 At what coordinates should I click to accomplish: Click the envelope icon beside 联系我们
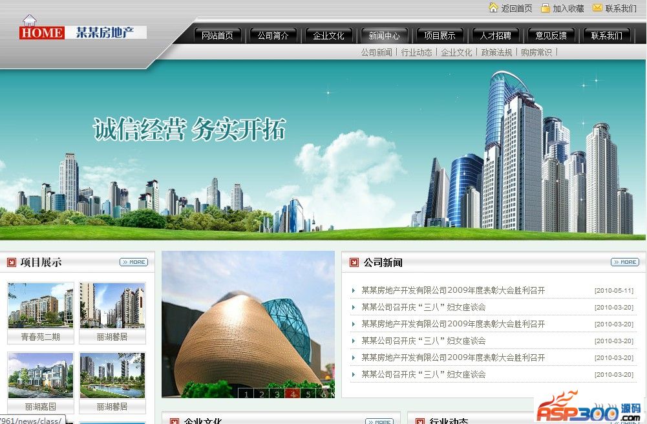pos(597,7)
